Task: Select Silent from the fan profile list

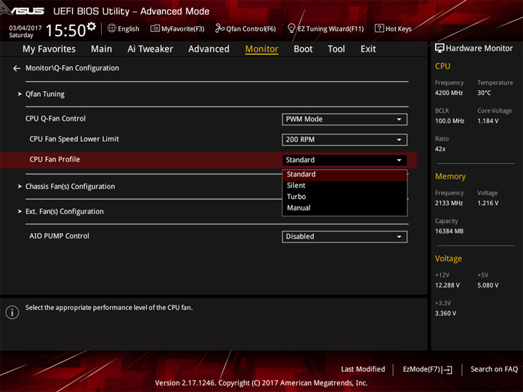Action: click(296, 186)
